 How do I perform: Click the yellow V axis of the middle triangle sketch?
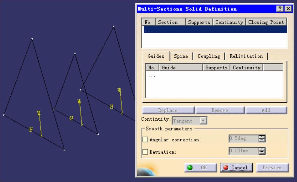tap(81, 113)
